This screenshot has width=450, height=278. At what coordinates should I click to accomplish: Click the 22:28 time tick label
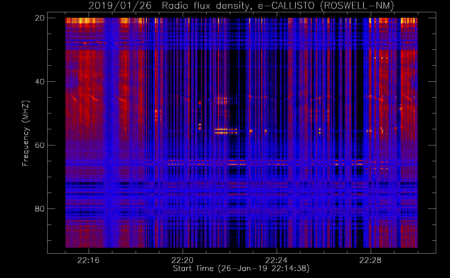click(x=370, y=260)
